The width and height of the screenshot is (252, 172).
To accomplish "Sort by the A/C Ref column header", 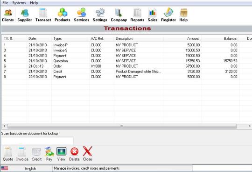I will coord(102,39).
